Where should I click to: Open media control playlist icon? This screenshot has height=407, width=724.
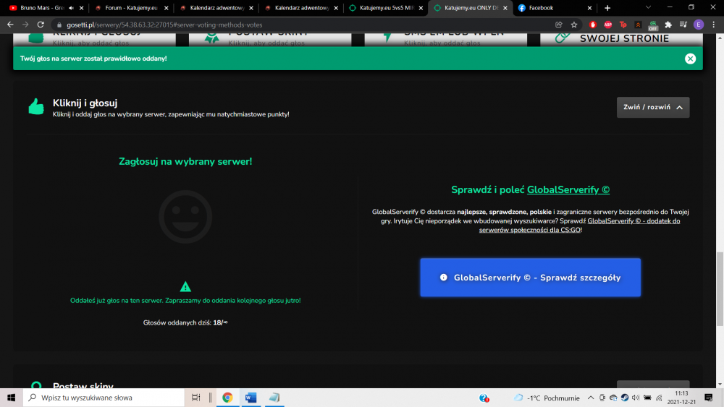click(x=683, y=25)
